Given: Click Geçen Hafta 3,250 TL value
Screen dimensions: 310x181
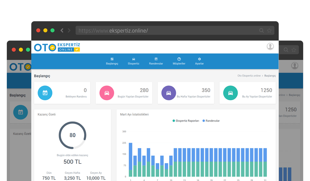Looking at the screenshot, I should pyautogui.click(x=73, y=178).
